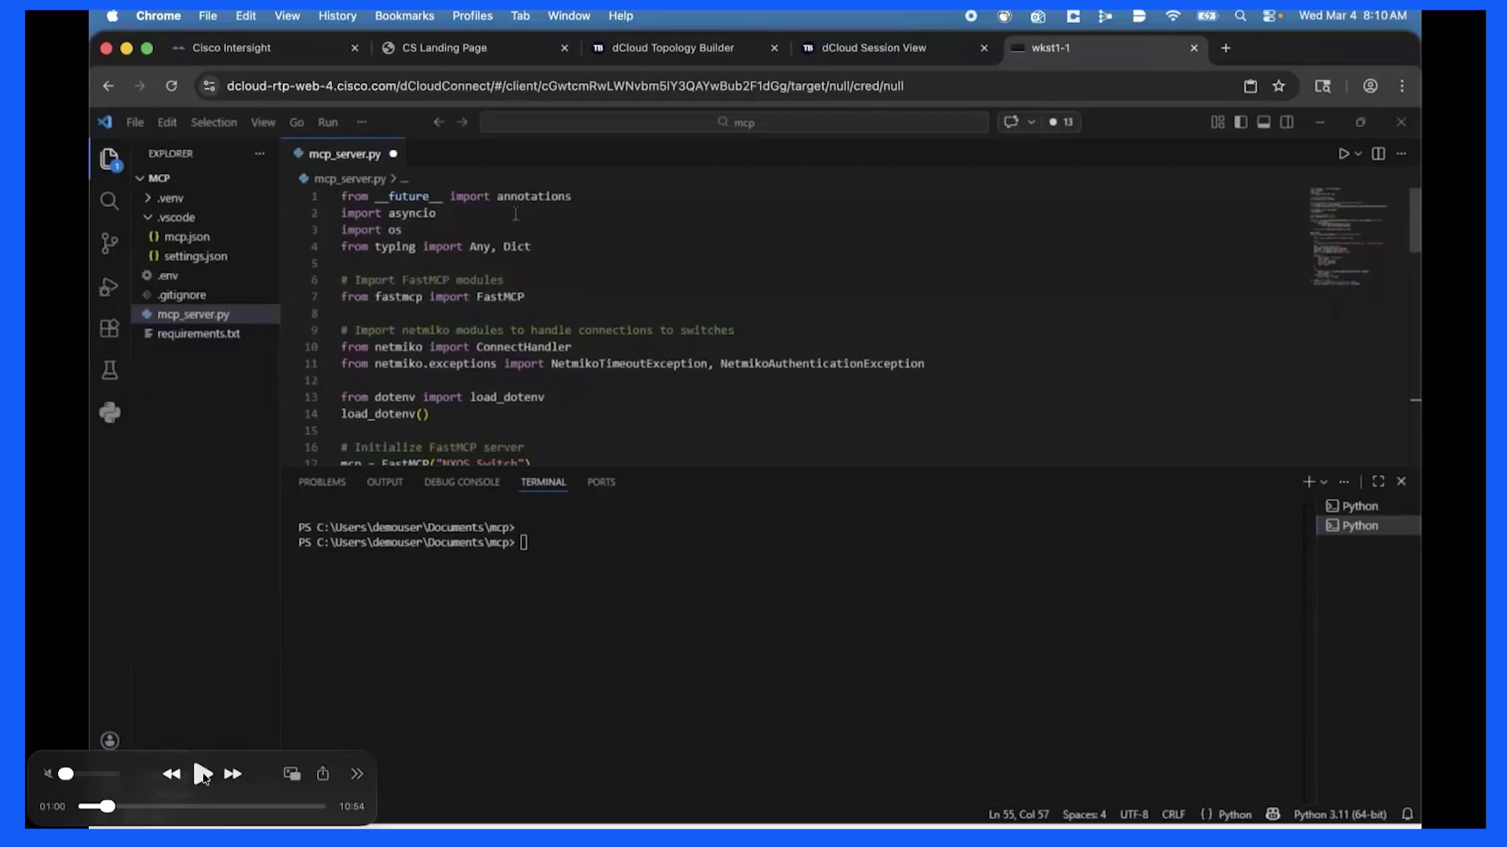Image resolution: width=1507 pixels, height=847 pixels.
Task: Click the video playback progress slider
Action: [x=202, y=806]
